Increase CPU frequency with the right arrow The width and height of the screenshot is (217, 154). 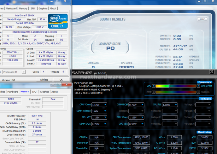[198, 86]
